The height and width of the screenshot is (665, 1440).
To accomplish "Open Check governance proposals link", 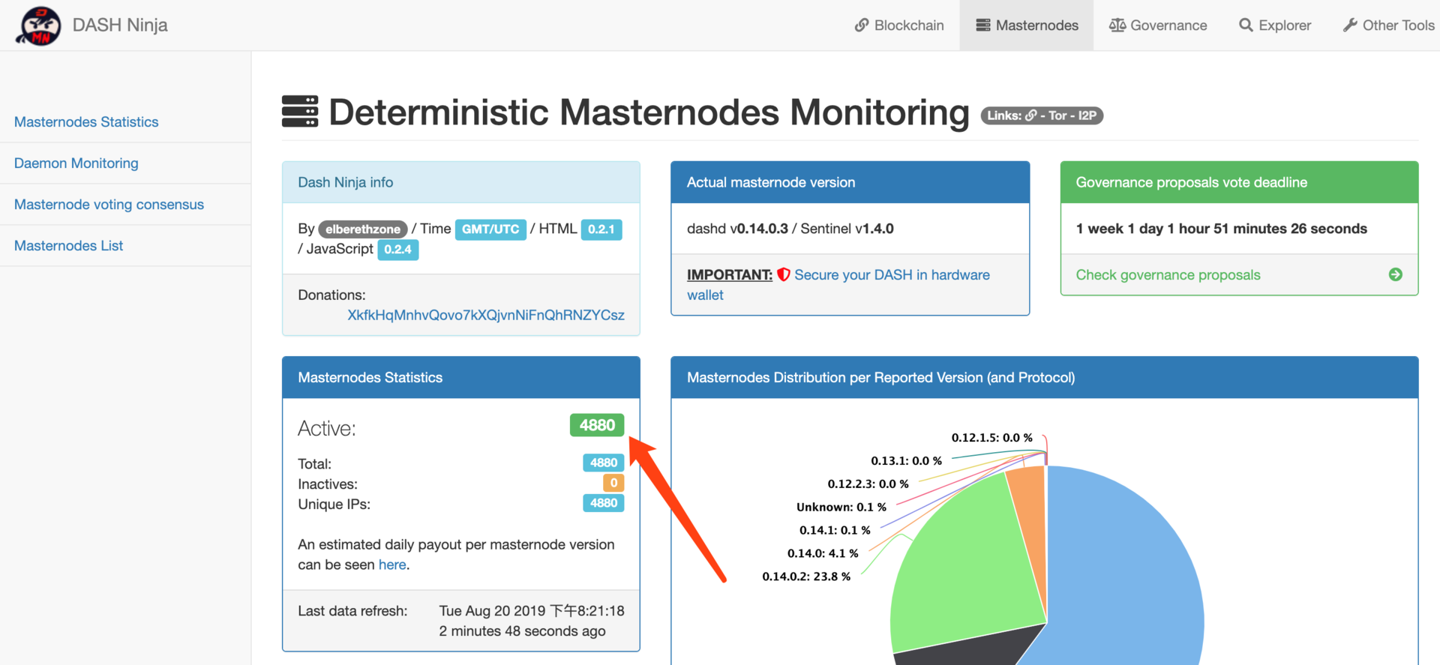I will pos(1168,274).
